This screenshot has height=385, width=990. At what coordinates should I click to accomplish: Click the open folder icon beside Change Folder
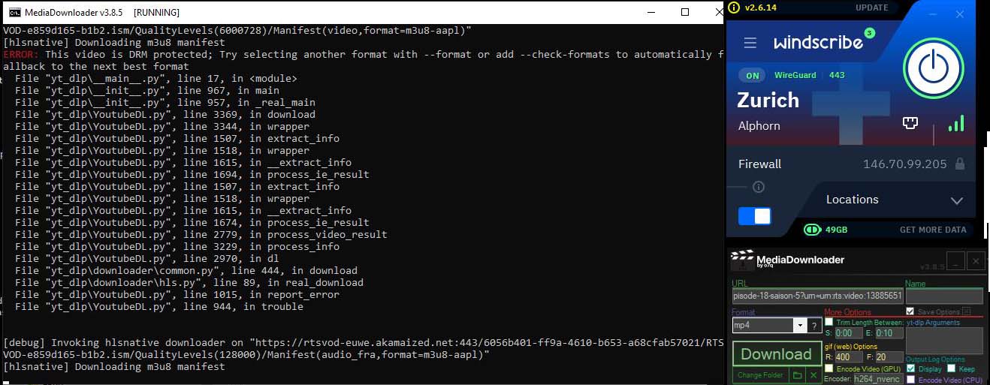(x=798, y=374)
